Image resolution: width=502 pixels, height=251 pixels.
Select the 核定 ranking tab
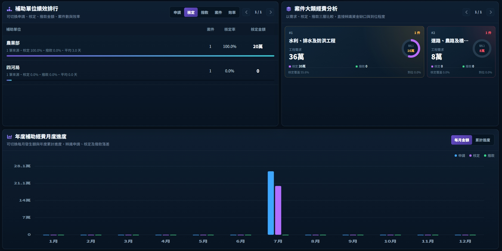click(191, 13)
